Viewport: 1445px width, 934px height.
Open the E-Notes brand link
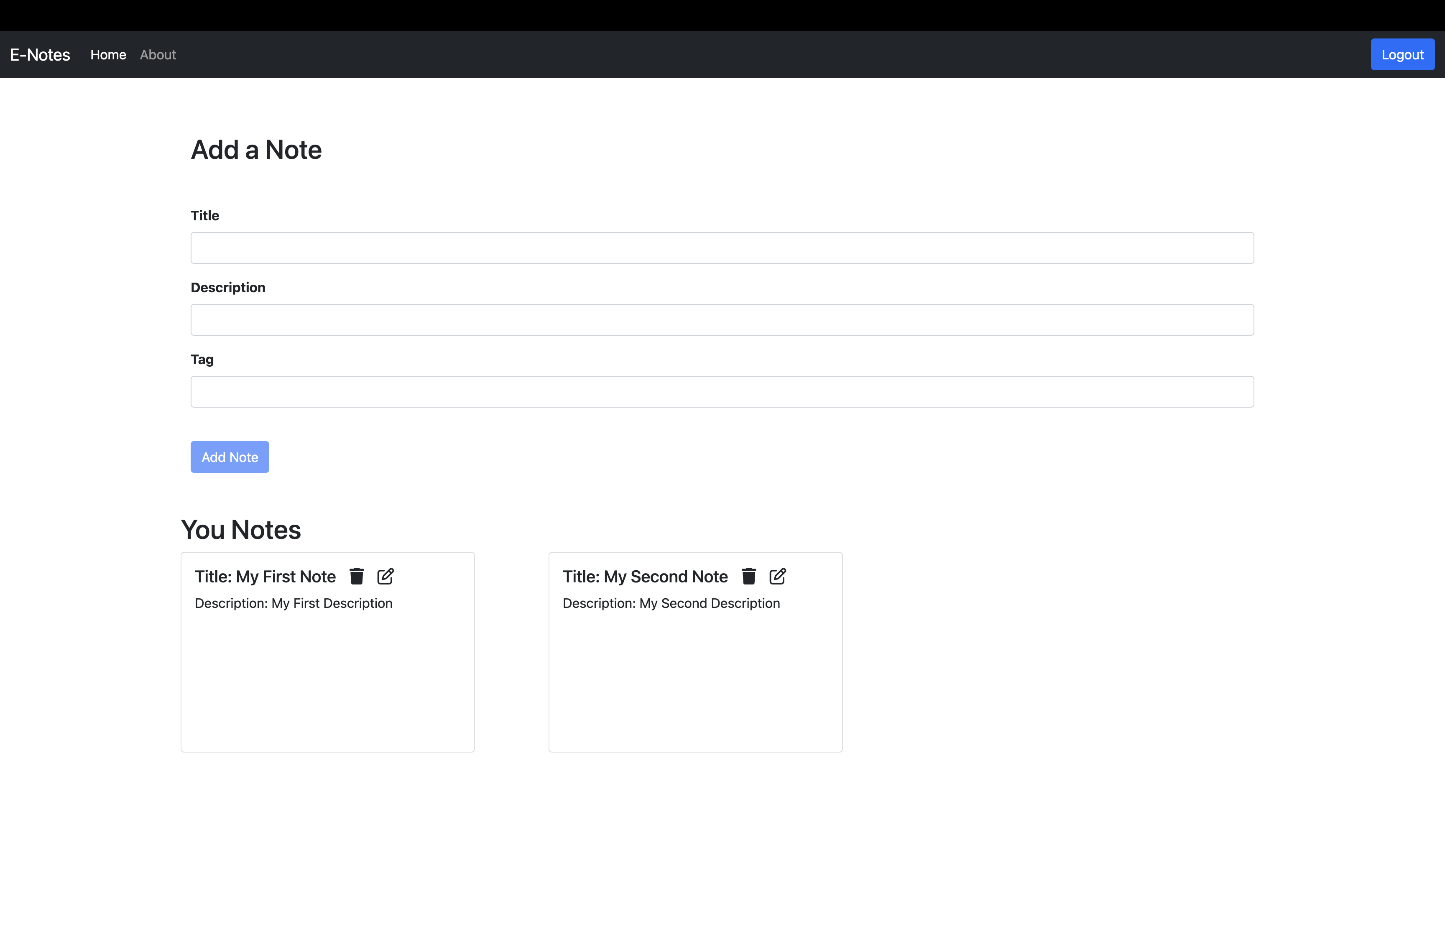pos(40,54)
